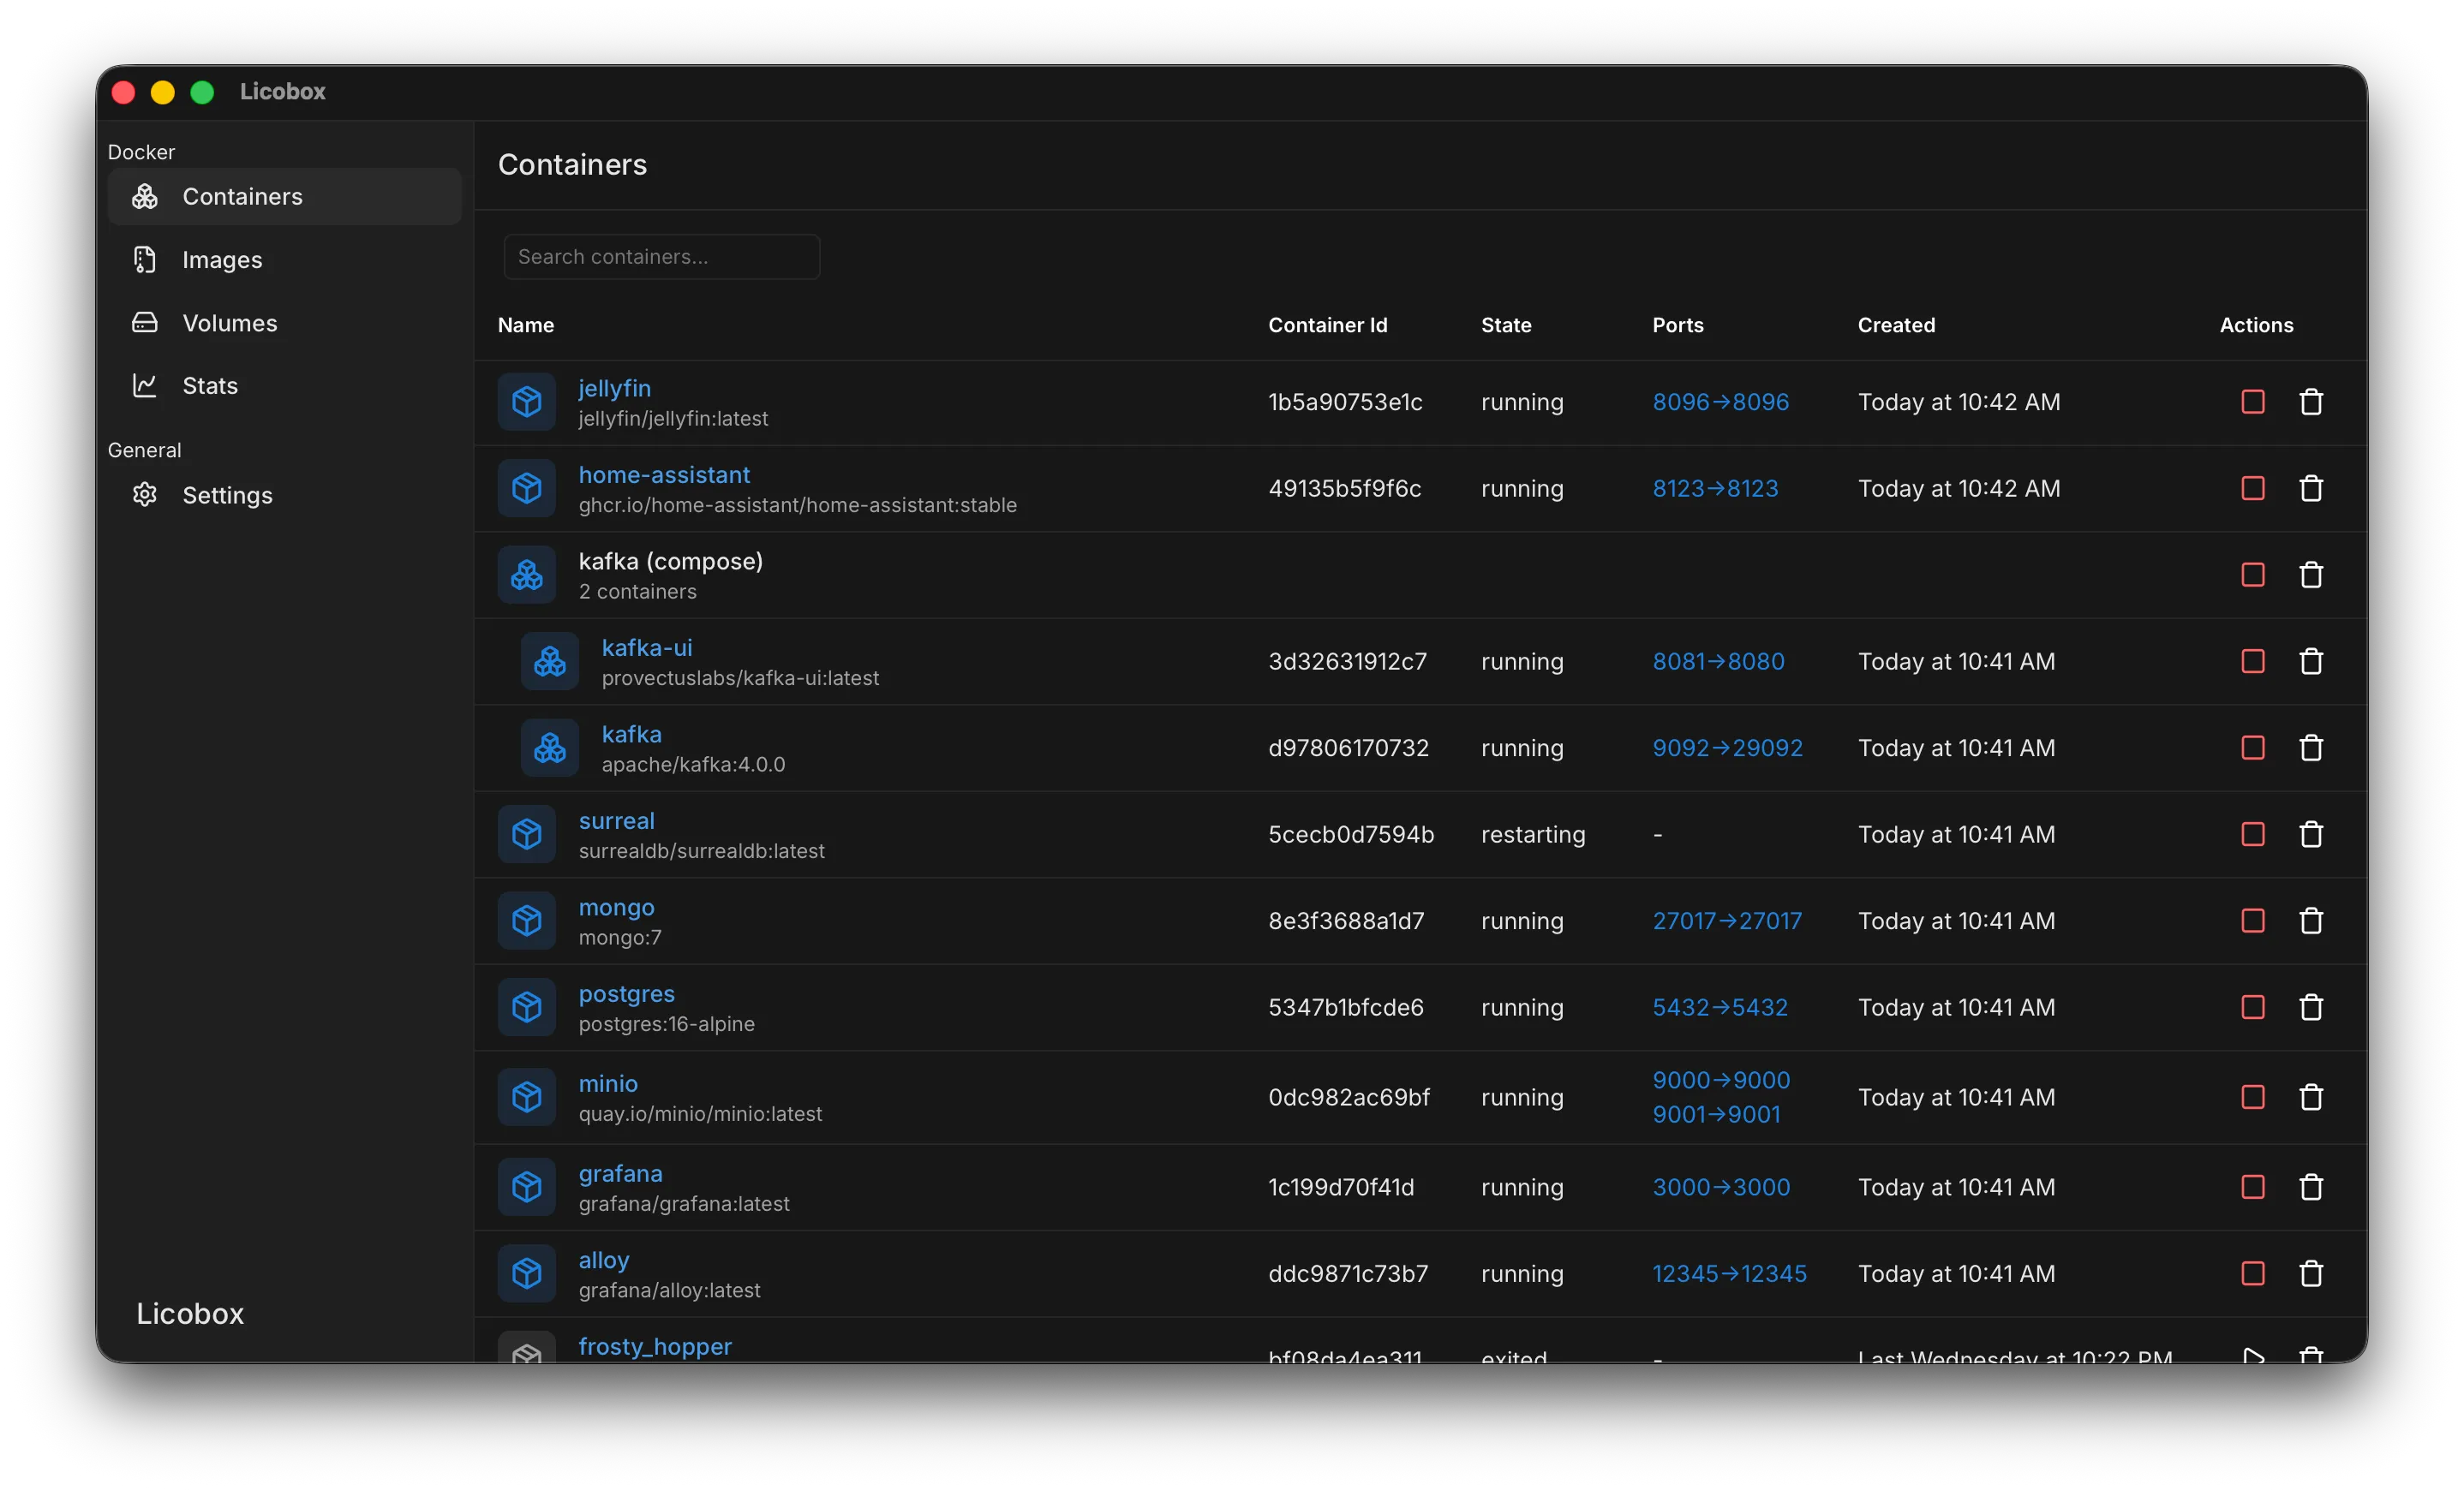Stop the kafka compose group
Screen dimensions: 2464x1490
point(2252,575)
